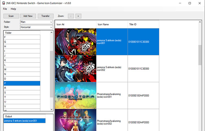Click the Output column header
The image size is (205, 131).
[x=25, y=116]
